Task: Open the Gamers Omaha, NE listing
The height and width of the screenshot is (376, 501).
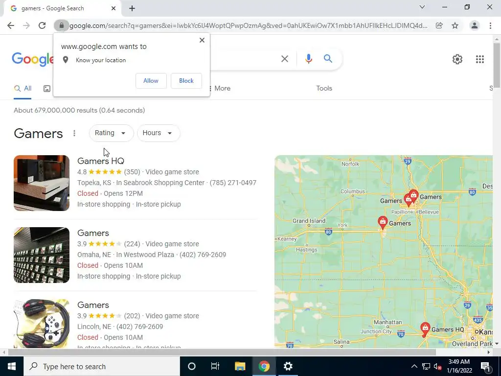Action: point(93,233)
